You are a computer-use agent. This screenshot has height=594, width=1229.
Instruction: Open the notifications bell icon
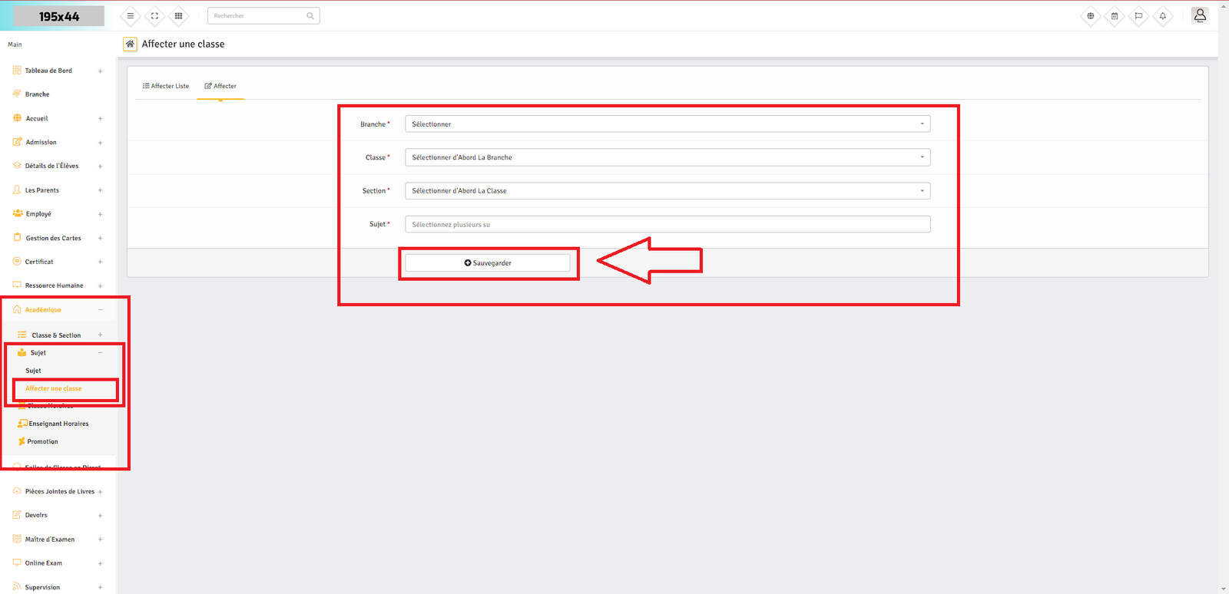tap(1163, 16)
